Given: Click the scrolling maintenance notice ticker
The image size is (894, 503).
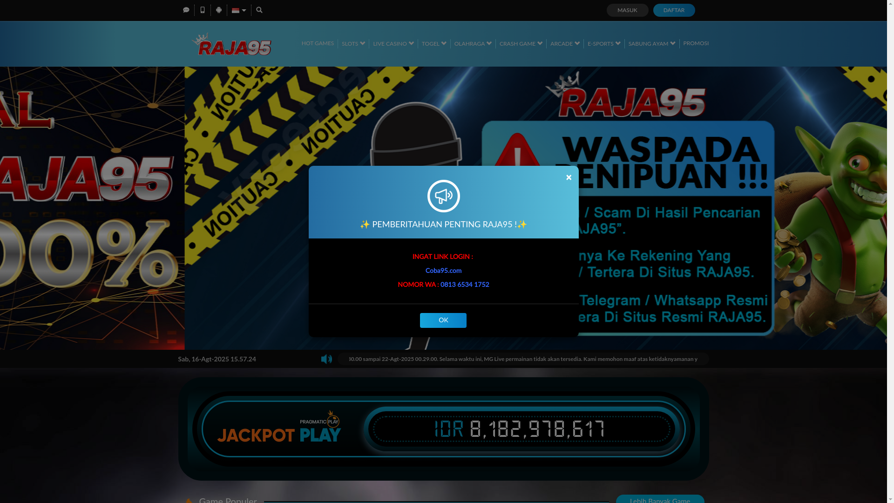Looking at the screenshot, I should pos(523,359).
